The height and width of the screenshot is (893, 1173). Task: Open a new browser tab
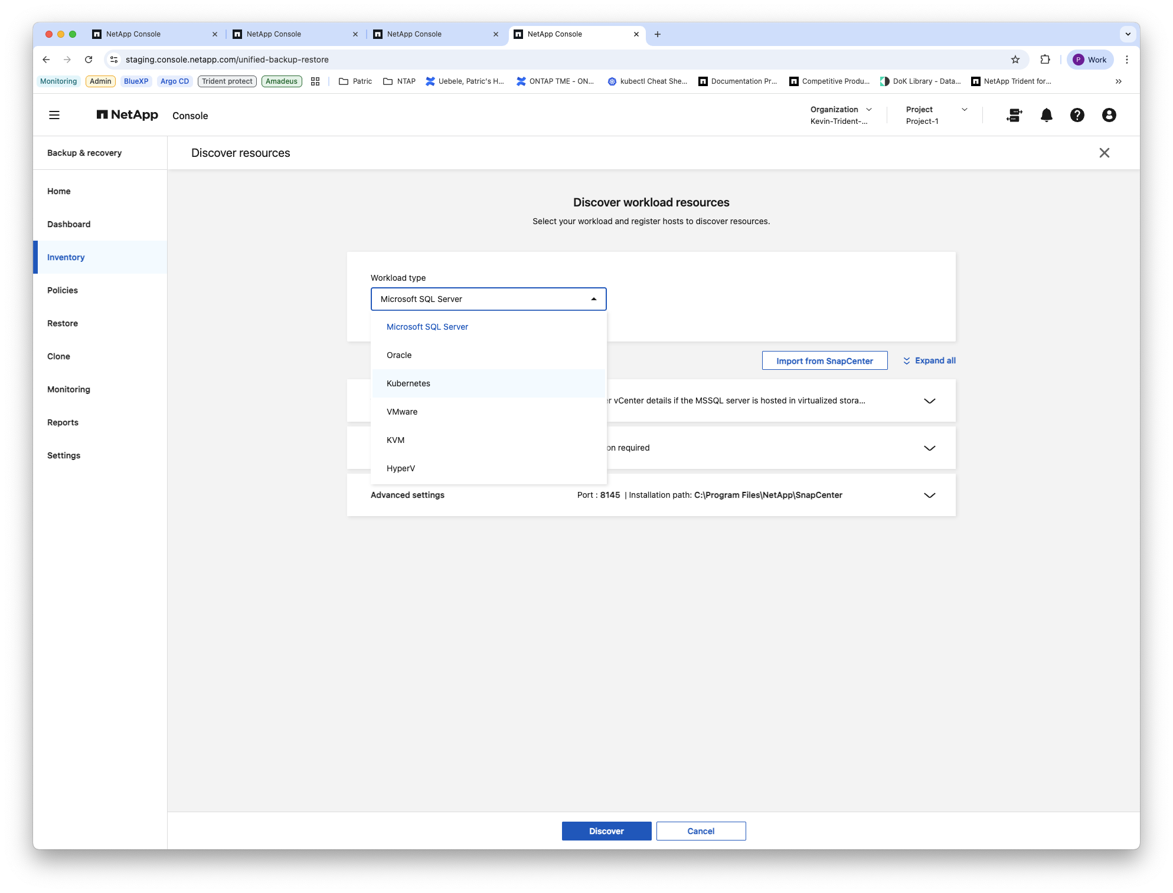coord(657,34)
